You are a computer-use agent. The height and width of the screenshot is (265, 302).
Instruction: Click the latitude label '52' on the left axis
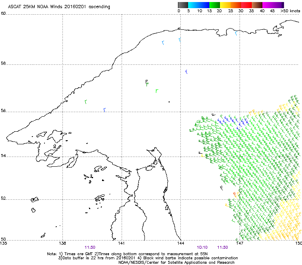point(3,198)
